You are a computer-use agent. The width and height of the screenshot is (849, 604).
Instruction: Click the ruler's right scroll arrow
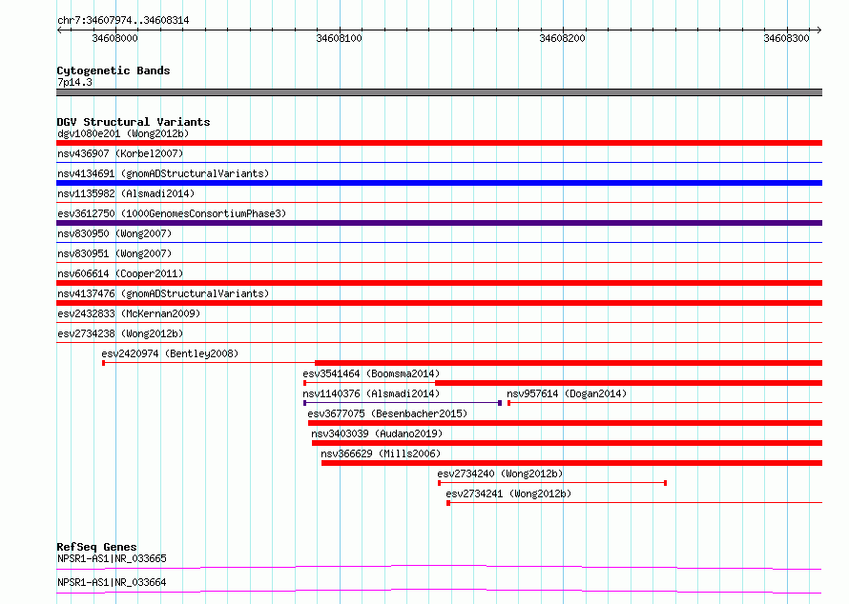point(818,30)
